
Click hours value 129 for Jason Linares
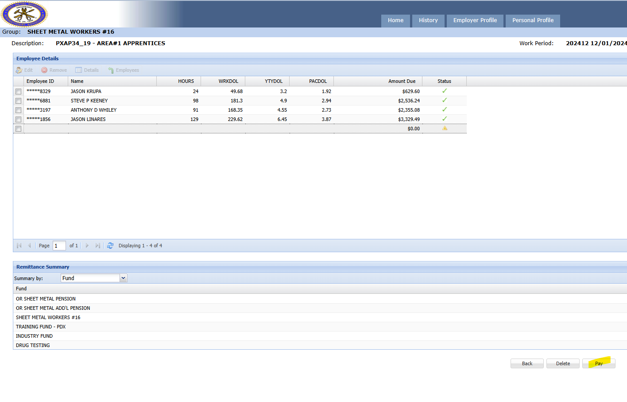[194, 119]
